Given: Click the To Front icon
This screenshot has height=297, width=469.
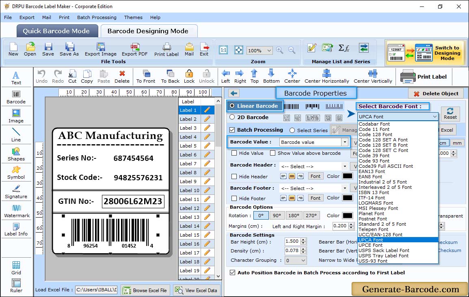Looking at the screenshot, I should (x=146, y=77).
